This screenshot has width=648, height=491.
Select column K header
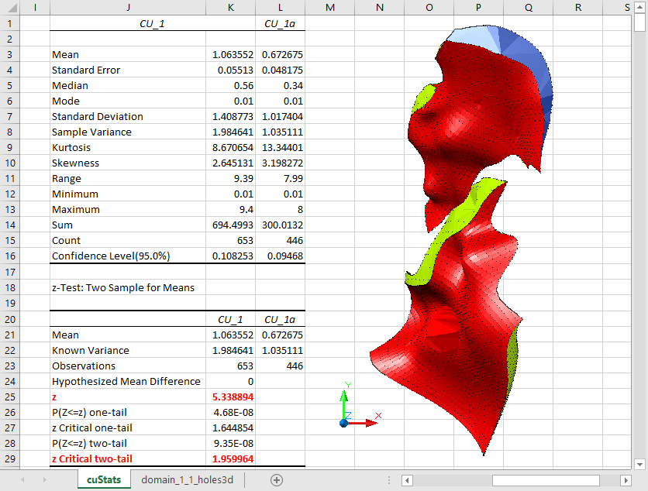click(x=230, y=7)
